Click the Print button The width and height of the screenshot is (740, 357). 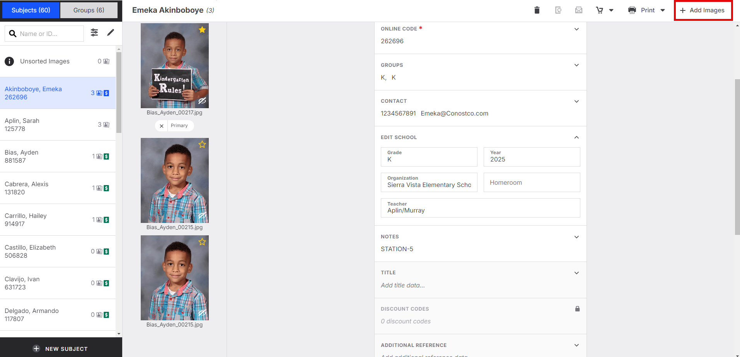[x=641, y=10]
